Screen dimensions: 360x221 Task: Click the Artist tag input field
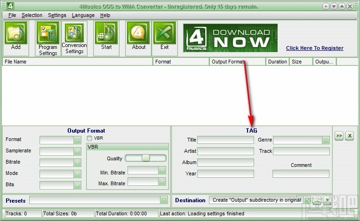pyautogui.click(x=226, y=151)
